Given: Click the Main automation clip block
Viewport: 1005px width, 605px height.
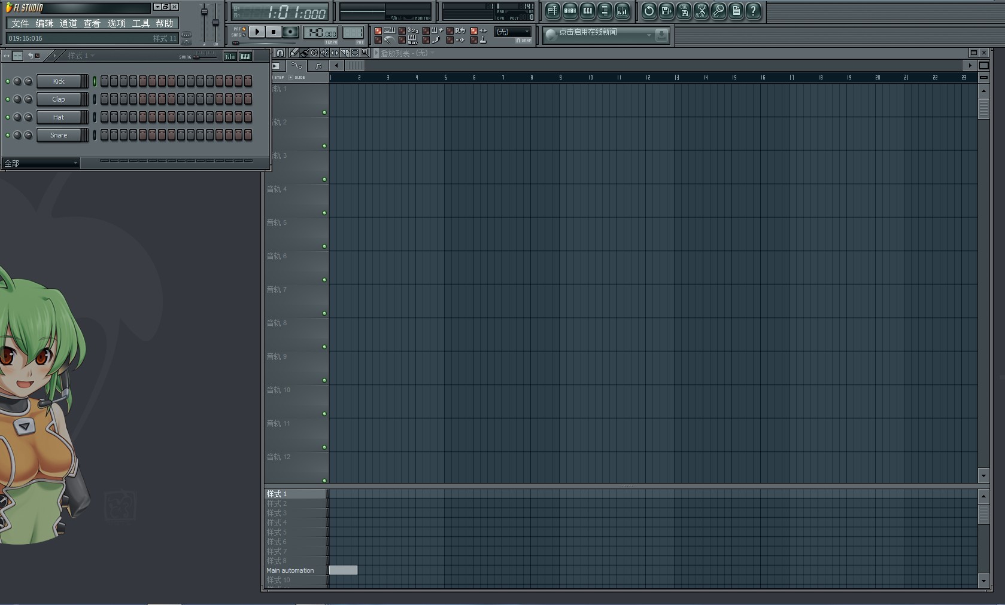Looking at the screenshot, I should point(343,570).
